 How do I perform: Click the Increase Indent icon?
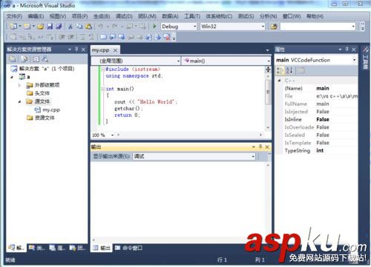pyautogui.click(x=71, y=37)
